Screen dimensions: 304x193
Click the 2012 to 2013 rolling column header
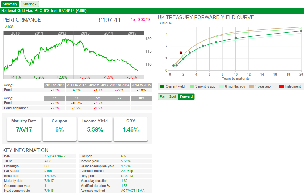[98, 85]
